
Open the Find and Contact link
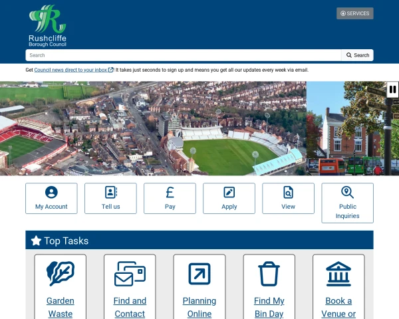130,307
